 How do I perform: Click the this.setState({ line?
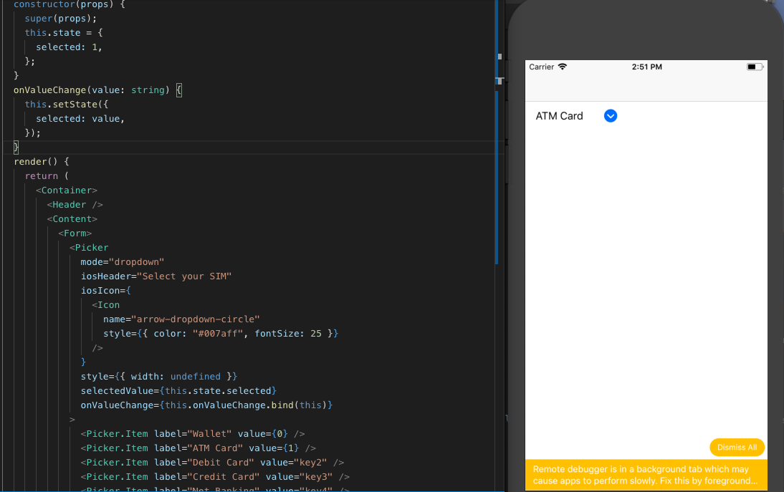(67, 105)
